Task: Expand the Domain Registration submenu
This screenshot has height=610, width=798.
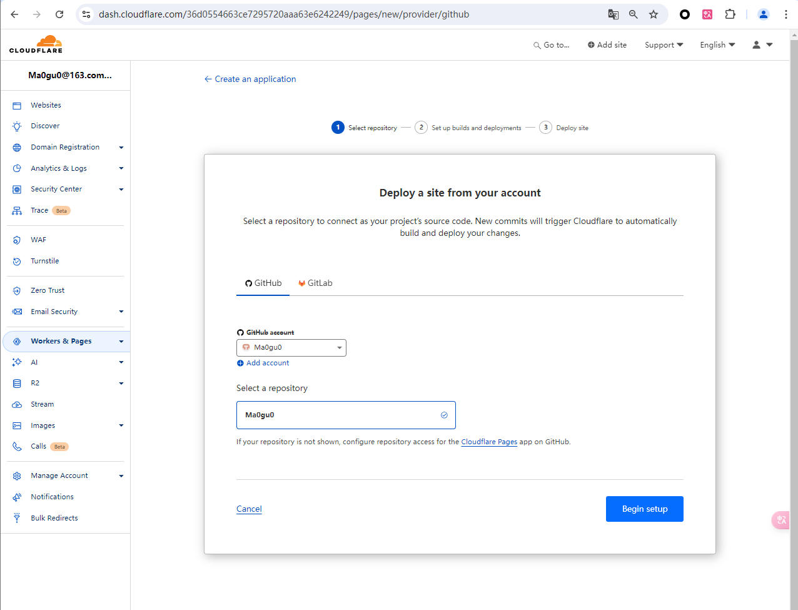Action: click(x=121, y=148)
